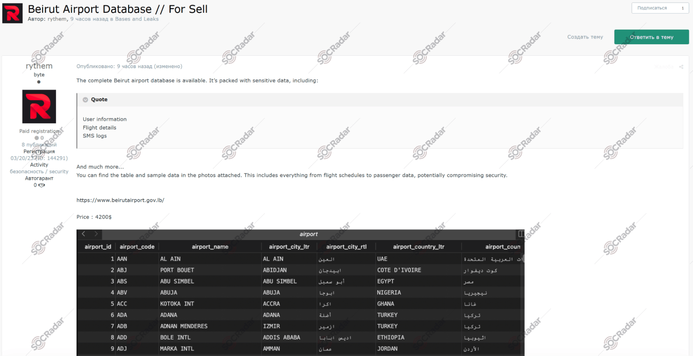The image size is (693, 356).
Task: Select the KOTOKA INT cell
Action: (x=210, y=304)
